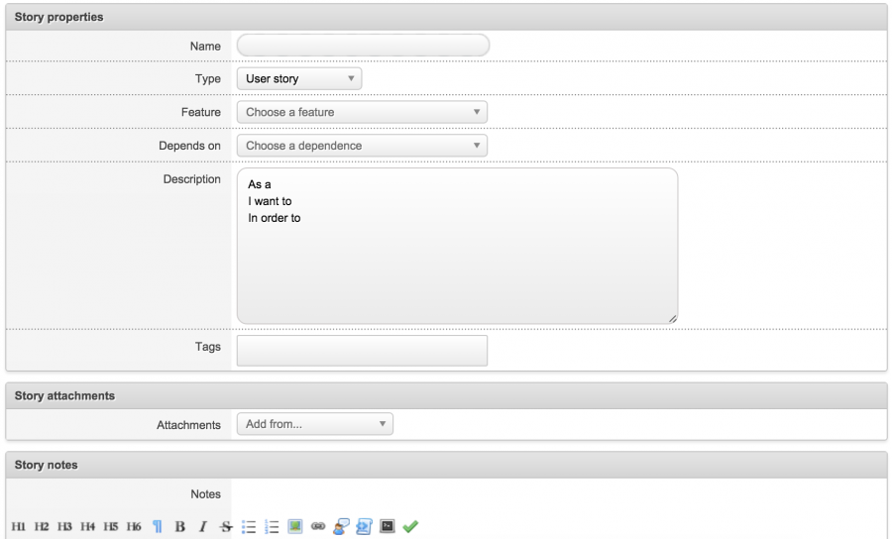Toggle bold formatting in notes

pos(179,526)
